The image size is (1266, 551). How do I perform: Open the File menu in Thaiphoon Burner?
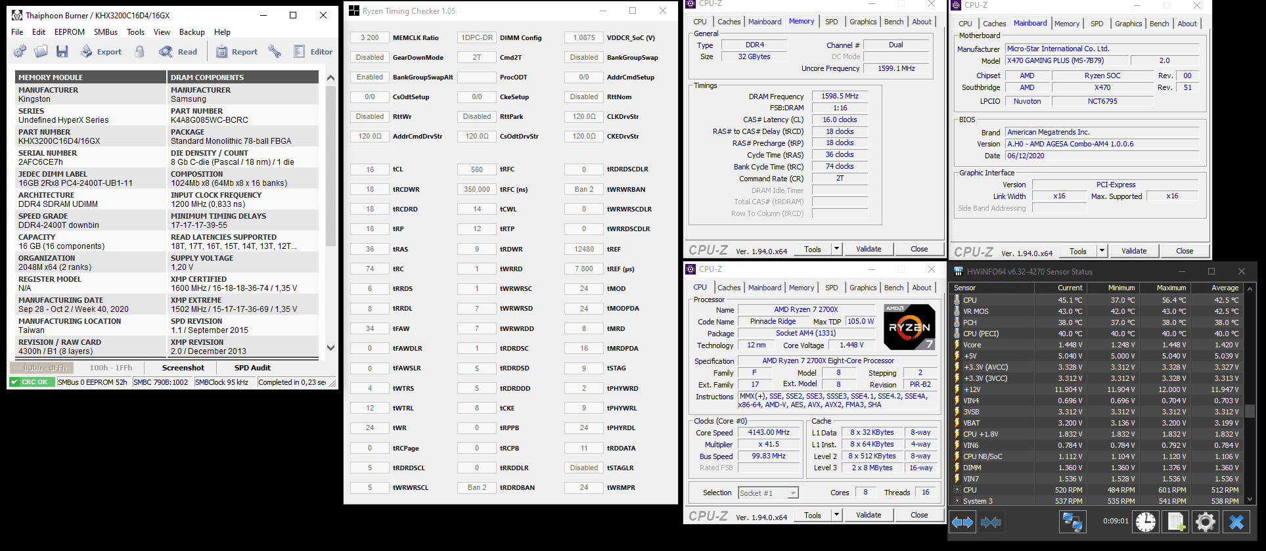tap(17, 32)
